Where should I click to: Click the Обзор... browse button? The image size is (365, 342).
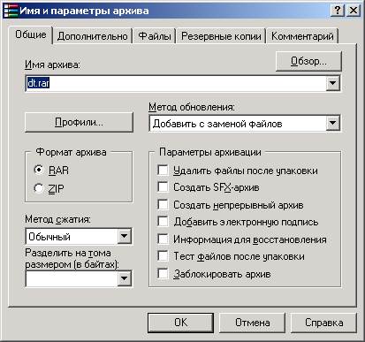(x=308, y=61)
